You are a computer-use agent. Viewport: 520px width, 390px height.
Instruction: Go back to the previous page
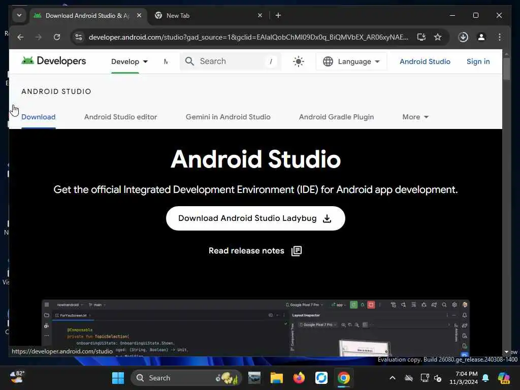pyautogui.click(x=20, y=37)
